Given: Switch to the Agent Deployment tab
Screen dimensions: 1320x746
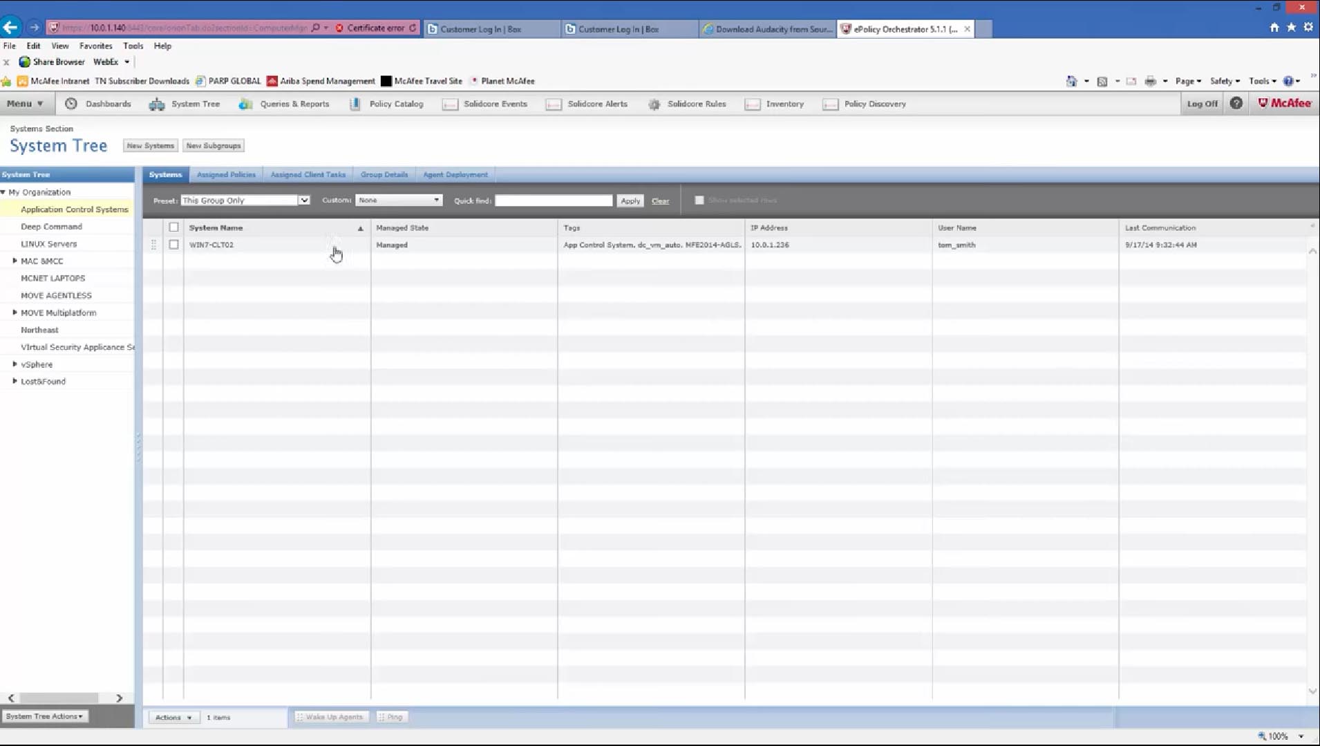Looking at the screenshot, I should 455,175.
